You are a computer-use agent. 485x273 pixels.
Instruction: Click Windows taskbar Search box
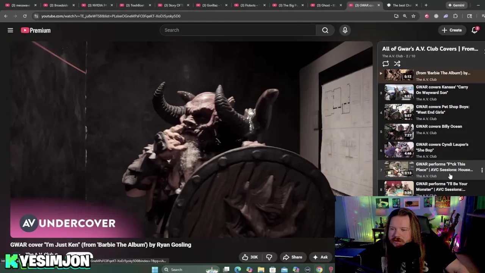click(191, 270)
